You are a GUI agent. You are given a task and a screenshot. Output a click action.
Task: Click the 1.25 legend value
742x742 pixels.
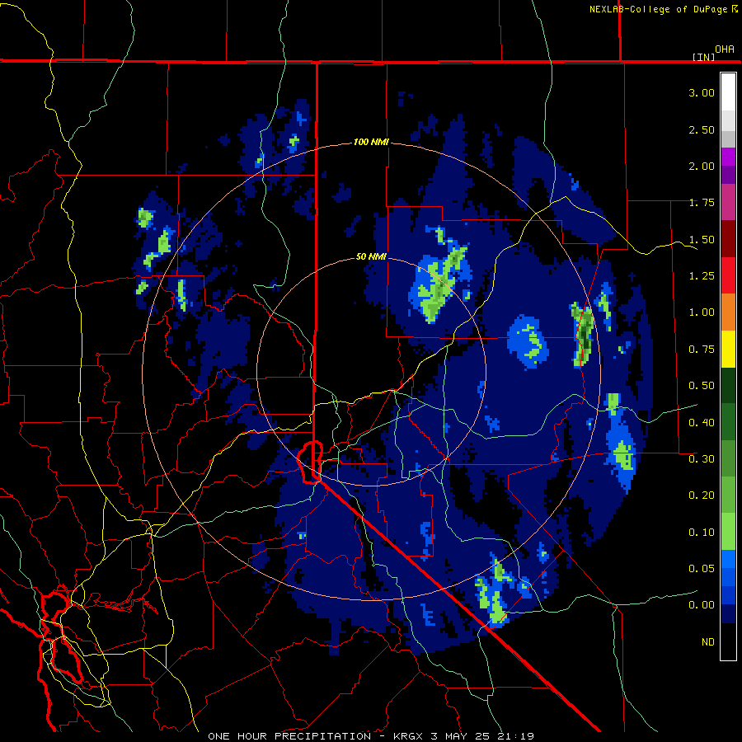coord(702,276)
